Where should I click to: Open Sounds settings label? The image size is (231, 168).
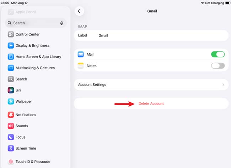click(x=22, y=126)
